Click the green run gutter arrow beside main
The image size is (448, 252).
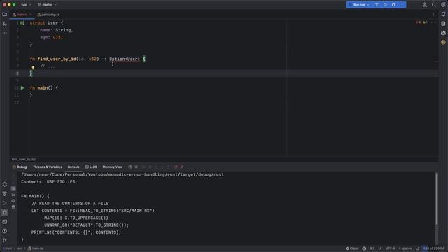(x=22, y=88)
